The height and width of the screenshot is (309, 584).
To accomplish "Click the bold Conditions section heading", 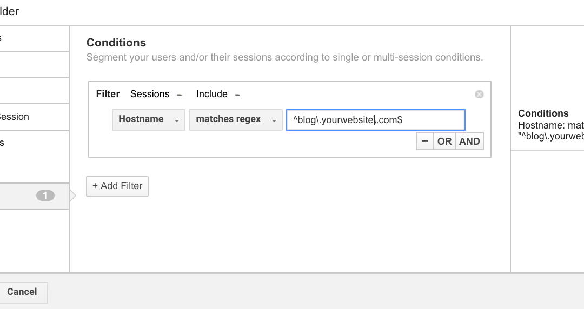I will [x=116, y=43].
